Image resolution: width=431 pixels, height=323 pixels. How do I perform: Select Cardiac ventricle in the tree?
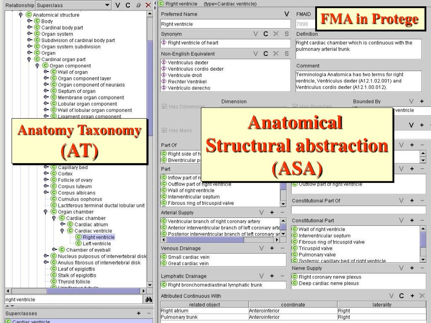[93, 231]
